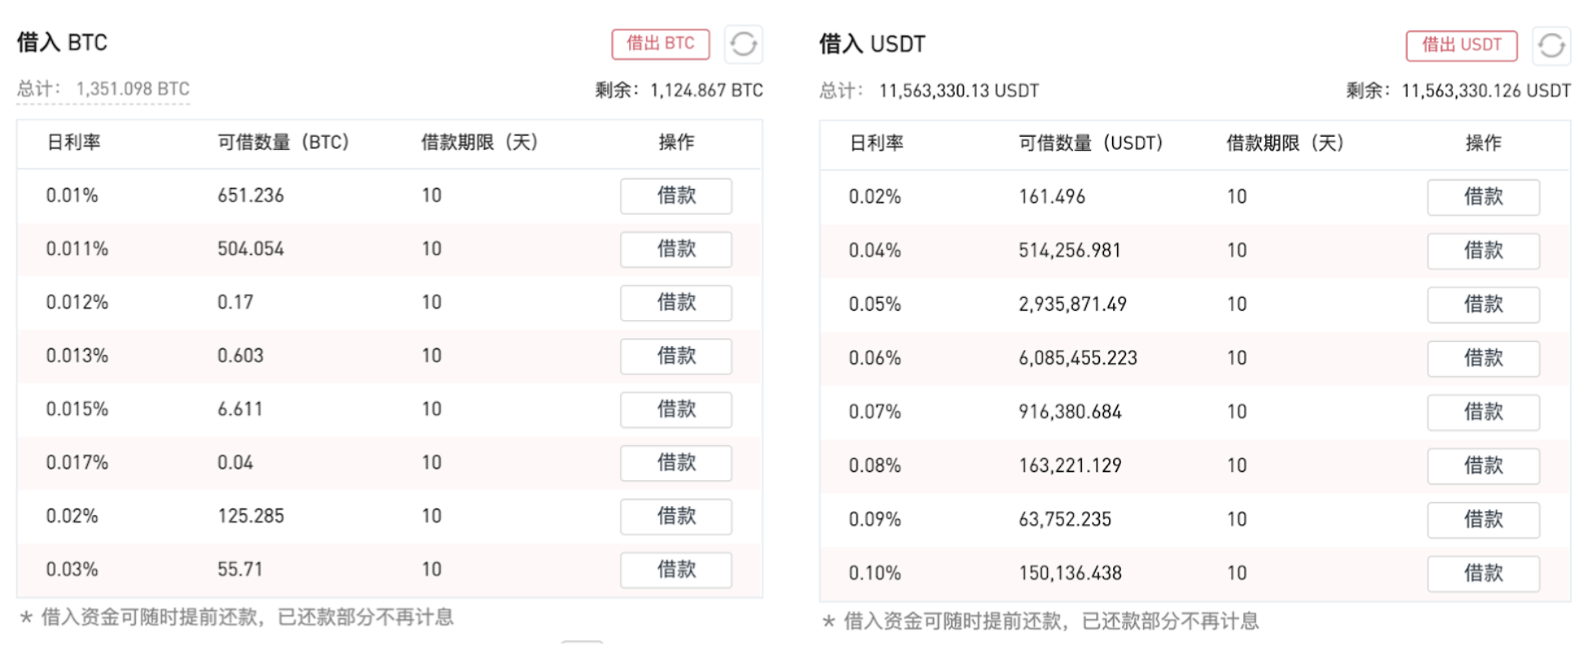
Task: Borrow BTC at 0.011% daily rate
Action: pos(675,249)
